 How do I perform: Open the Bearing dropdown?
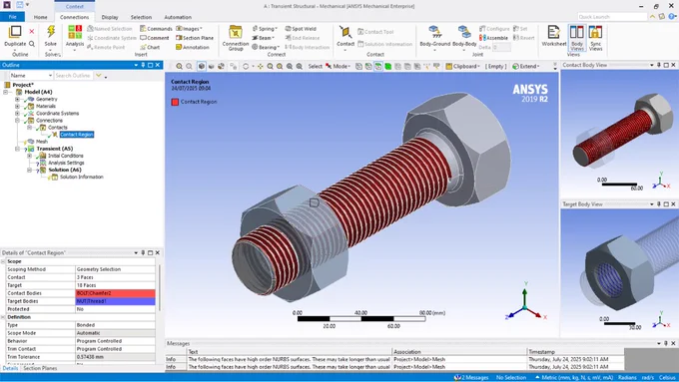[x=266, y=47]
